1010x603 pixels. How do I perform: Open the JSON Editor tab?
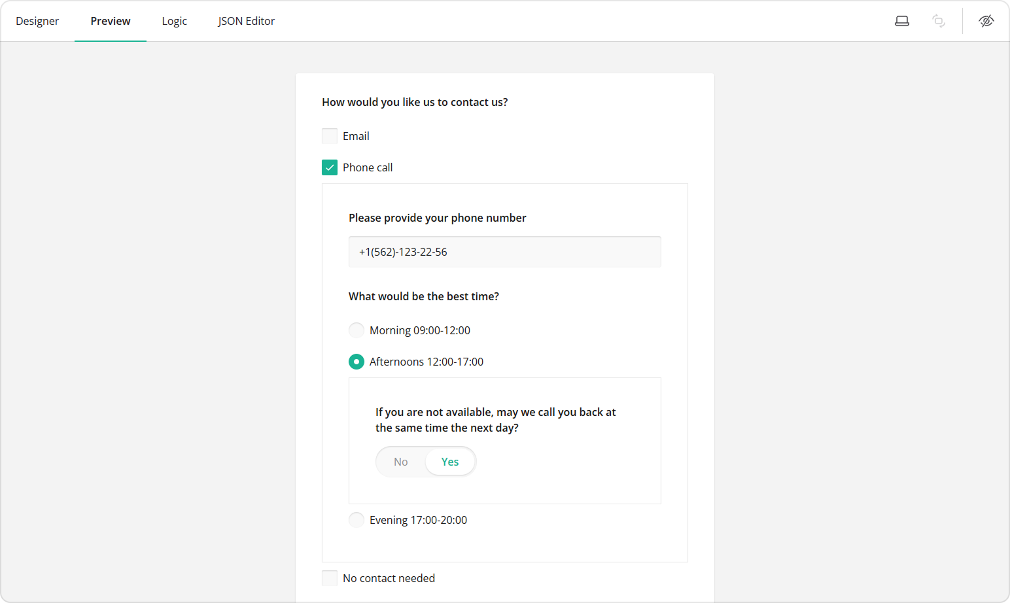click(246, 20)
